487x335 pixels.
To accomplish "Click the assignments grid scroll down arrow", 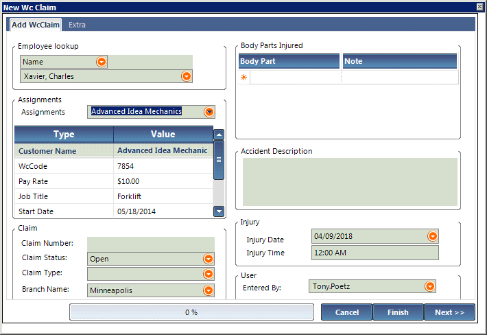I will 219,211.
